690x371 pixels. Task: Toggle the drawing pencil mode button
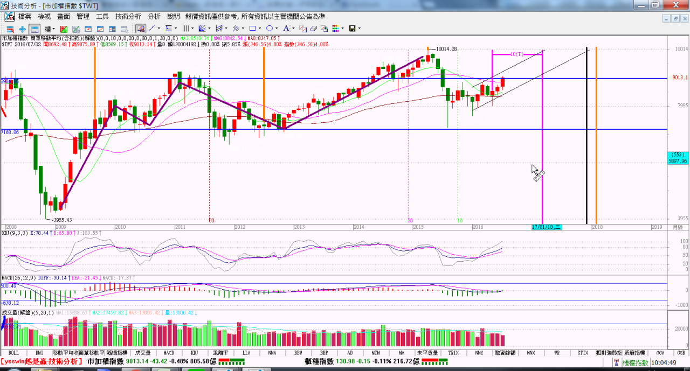[x=140, y=29]
